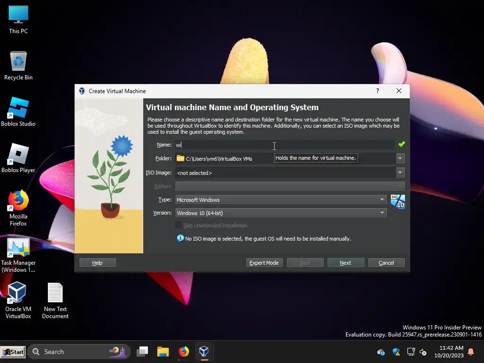The width and height of the screenshot is (484, 363).
Task: Click the taskbar Search box
Action: [x=79, y=352]
